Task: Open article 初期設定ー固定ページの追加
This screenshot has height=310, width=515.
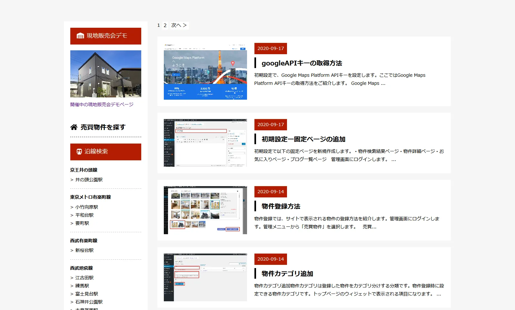Action: coord(303,139)
